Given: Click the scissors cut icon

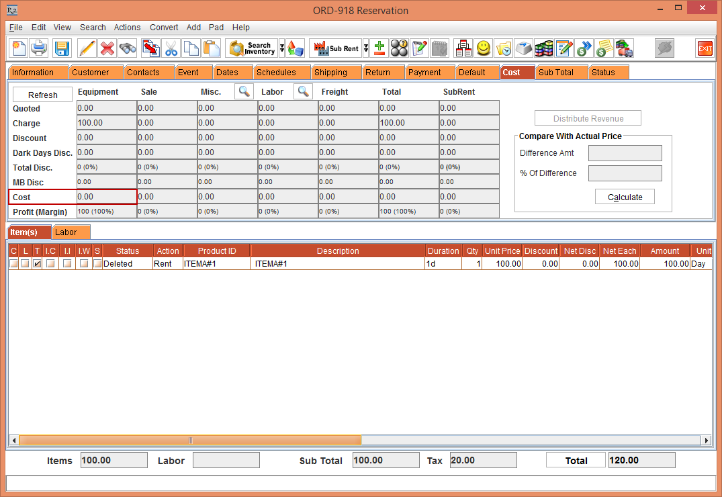Looking at the screenshot, I should pos(171,48).
